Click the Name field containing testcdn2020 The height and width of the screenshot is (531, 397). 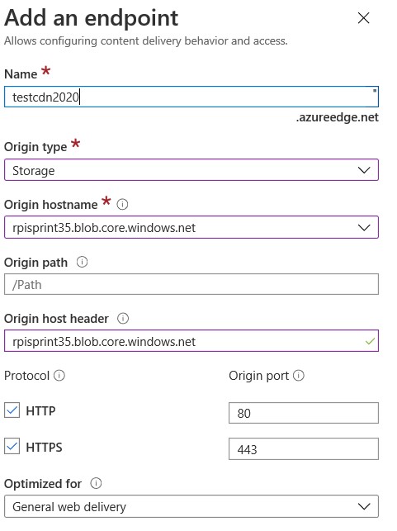[191, 97]
